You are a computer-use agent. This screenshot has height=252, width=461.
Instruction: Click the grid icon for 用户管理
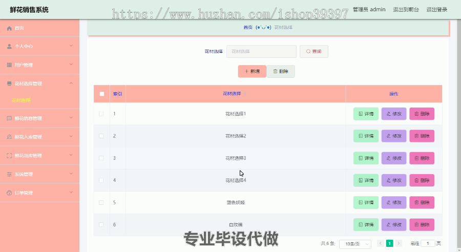point(9,65)
